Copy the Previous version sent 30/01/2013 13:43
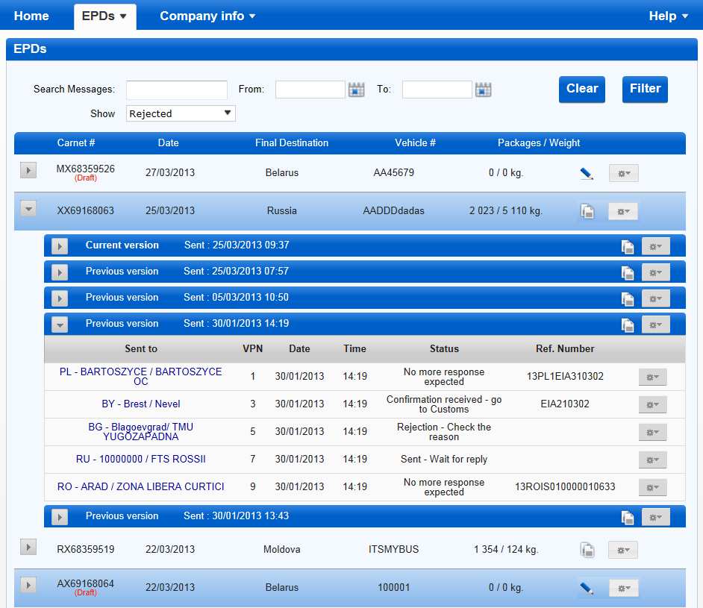 [628, 518]
